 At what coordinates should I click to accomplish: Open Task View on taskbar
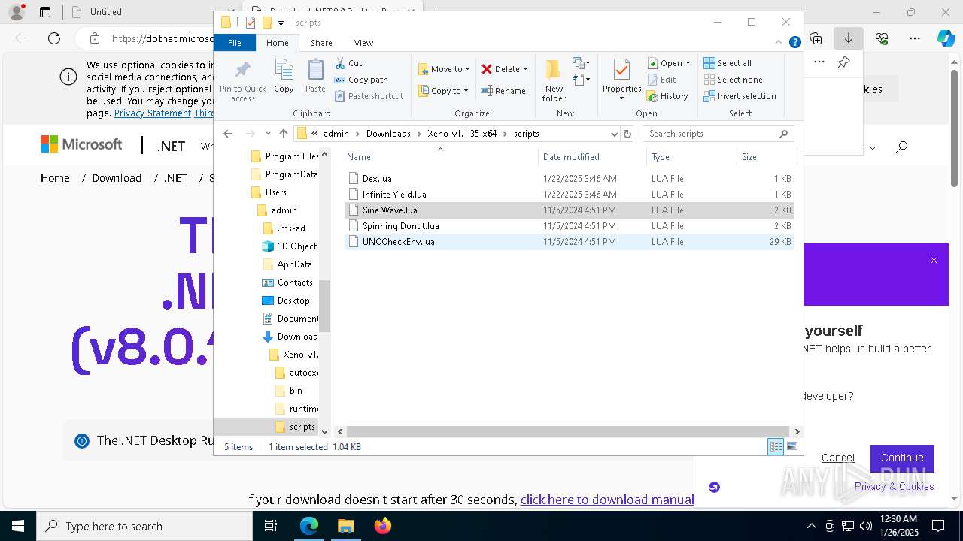[271, 526]
